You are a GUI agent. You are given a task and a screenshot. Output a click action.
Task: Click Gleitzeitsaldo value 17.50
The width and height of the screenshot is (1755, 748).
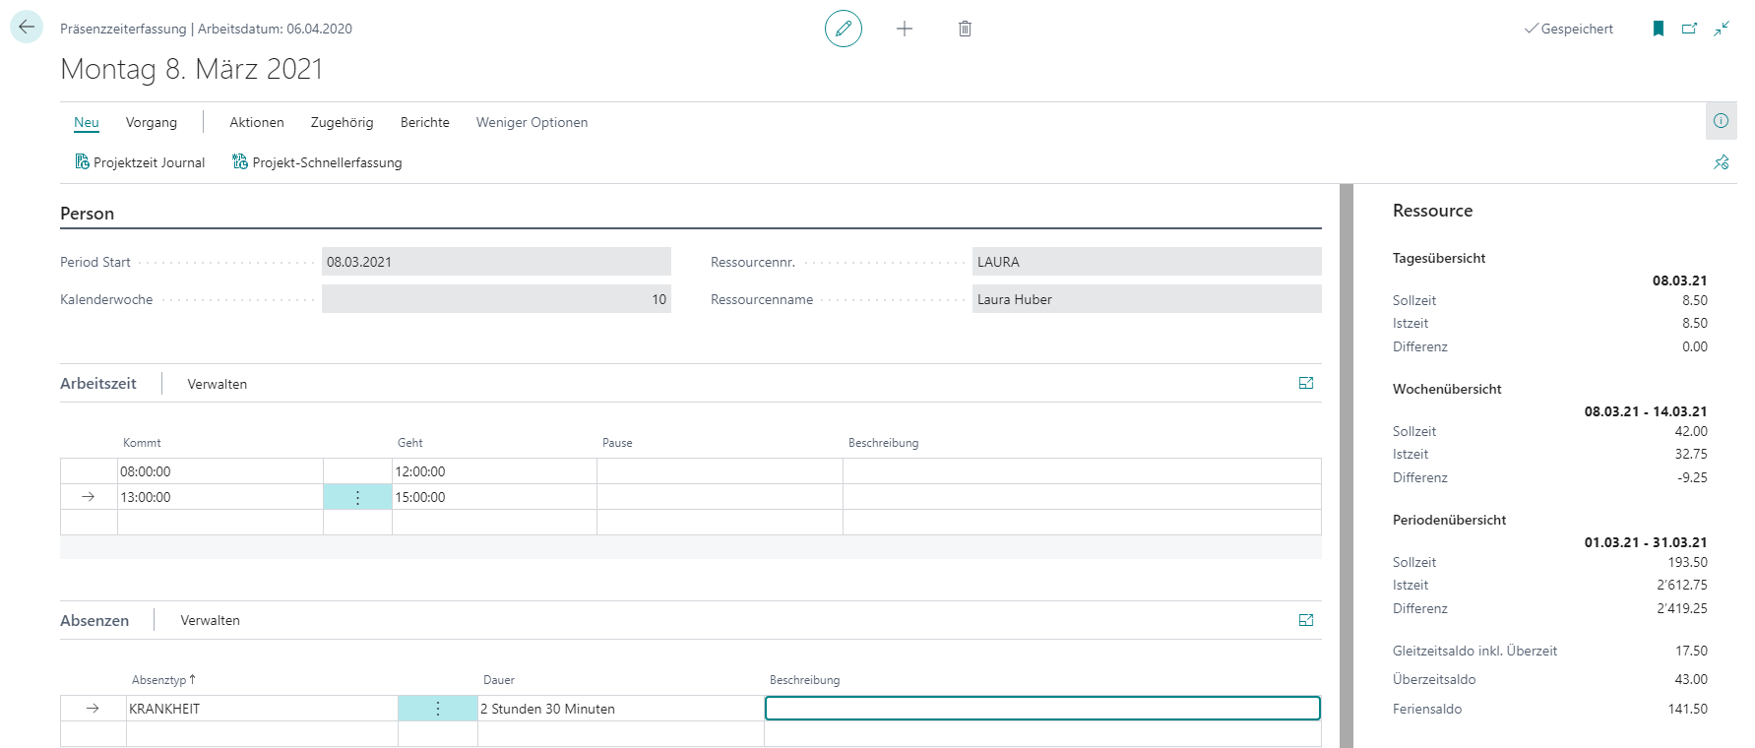(x=1691, y=651)
